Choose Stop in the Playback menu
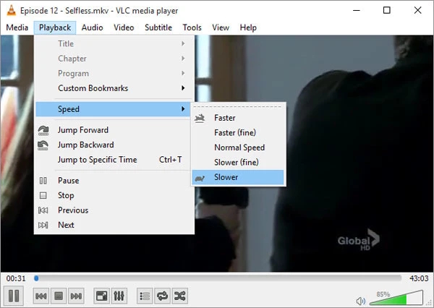 [x=114, y=195]
